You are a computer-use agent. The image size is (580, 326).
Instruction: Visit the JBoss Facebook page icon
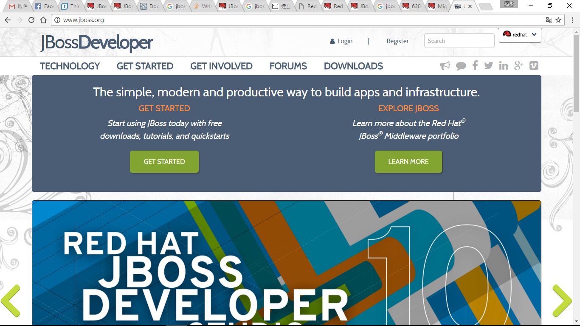coord(475,65)
